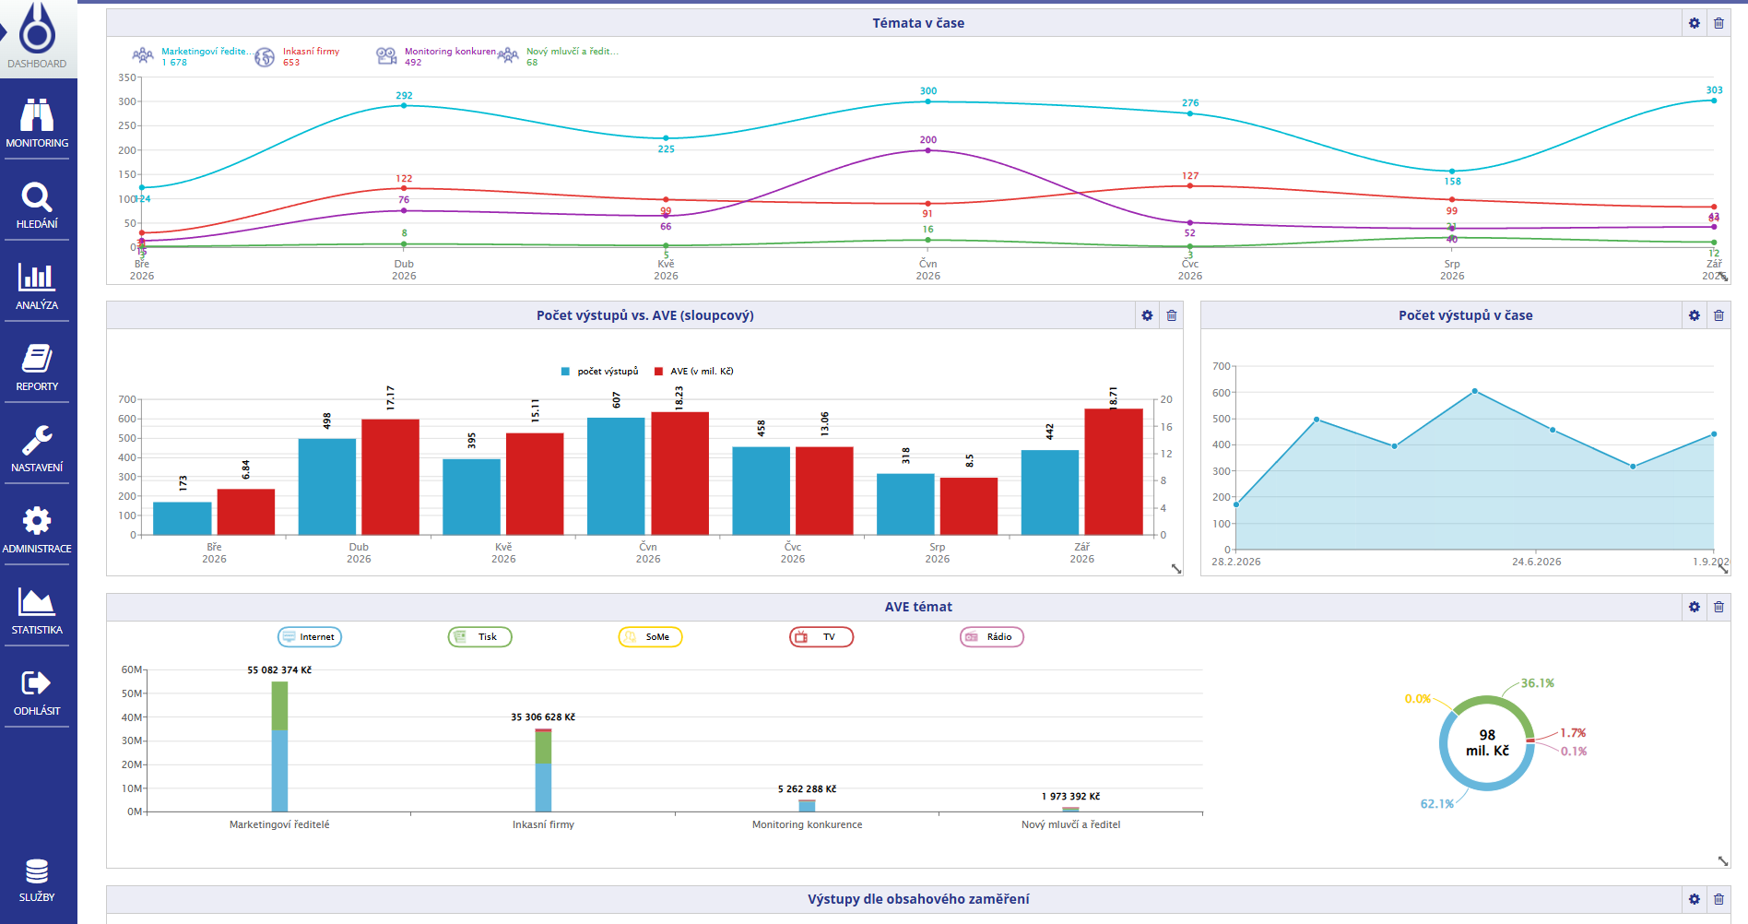1748x924 pixels.
Task: Delete Počet výstupů vs. AVE widget
Action: 1172,315
